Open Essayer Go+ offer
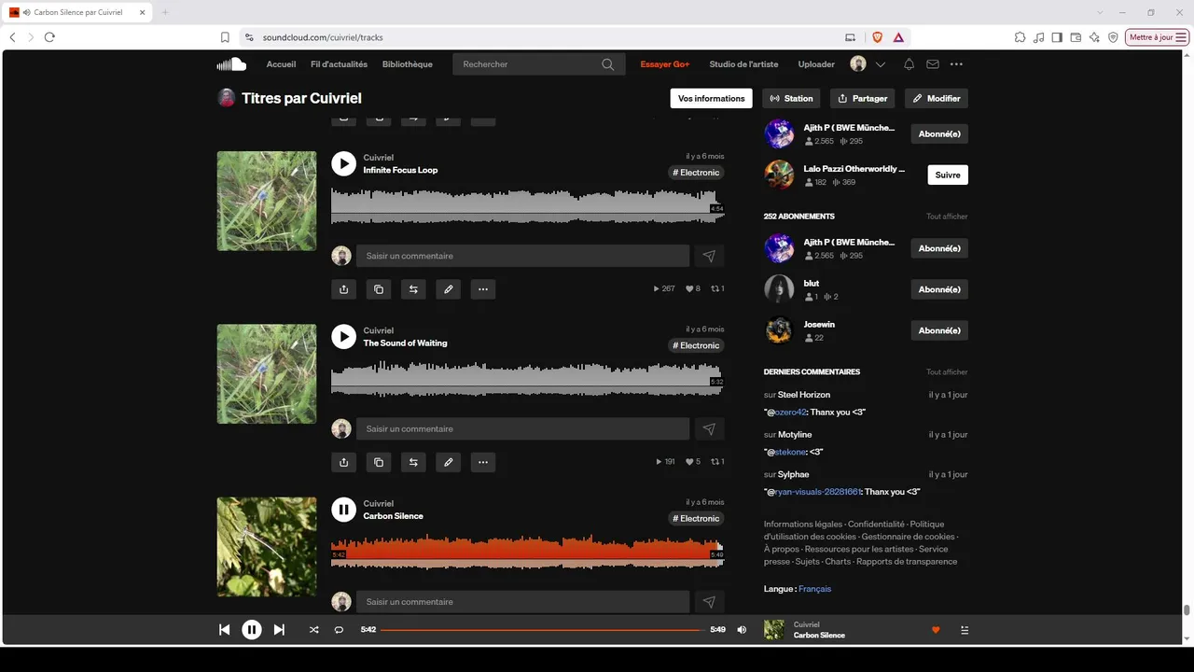 point(665,64)
